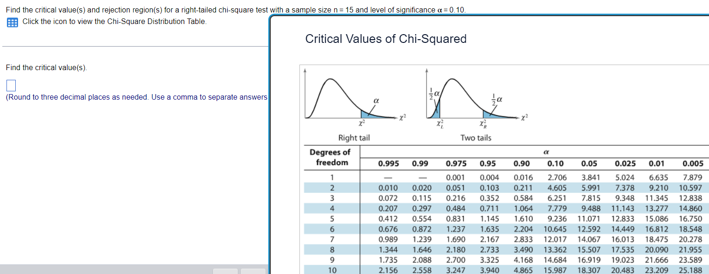
Task: Select the answer input box
Action: click(10, 85)
